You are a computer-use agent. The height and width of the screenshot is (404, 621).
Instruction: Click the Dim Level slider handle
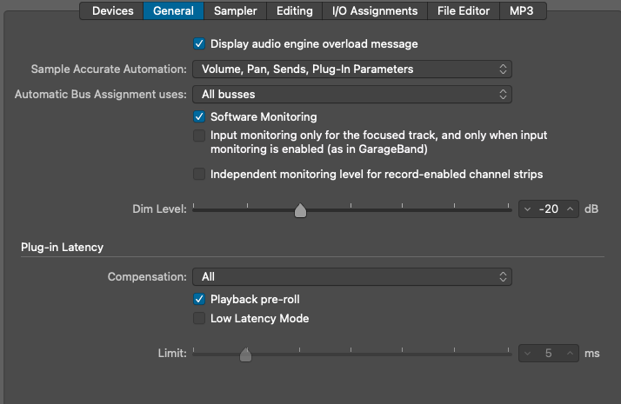click(300, 210)
